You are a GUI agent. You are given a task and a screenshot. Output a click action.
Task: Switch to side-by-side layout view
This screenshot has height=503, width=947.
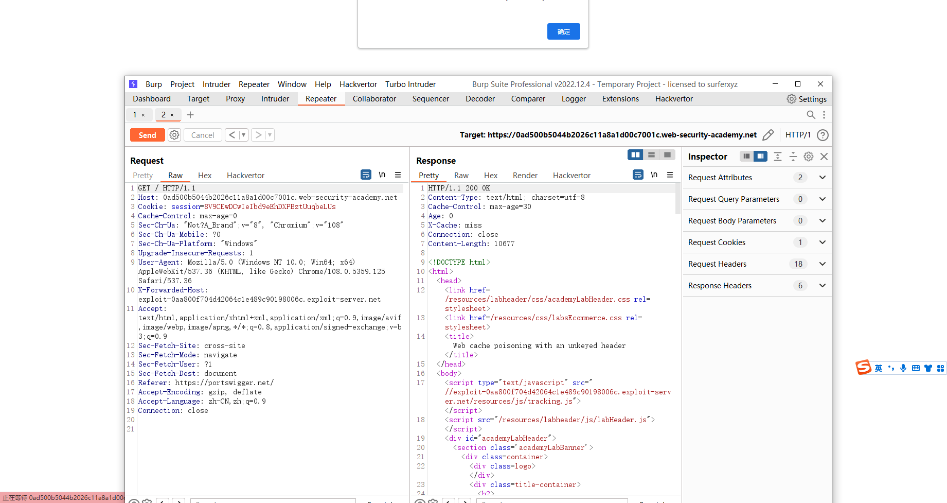pos(636,155)
